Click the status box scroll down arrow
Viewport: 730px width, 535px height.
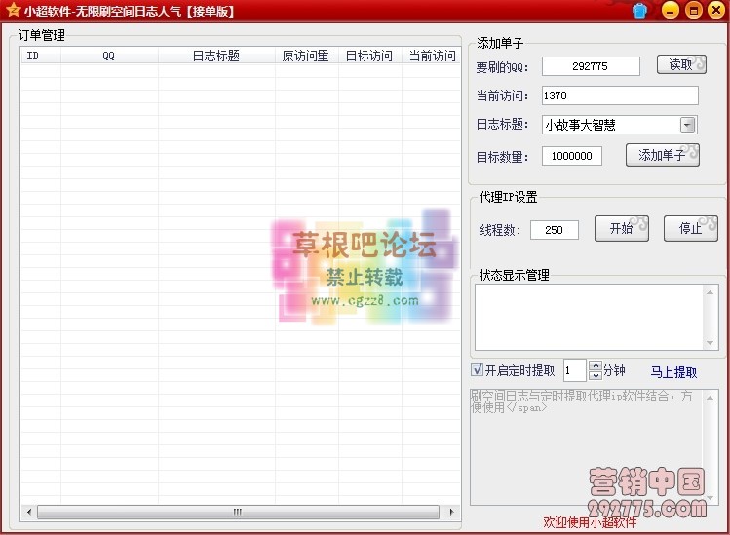(x=710, y=343)
